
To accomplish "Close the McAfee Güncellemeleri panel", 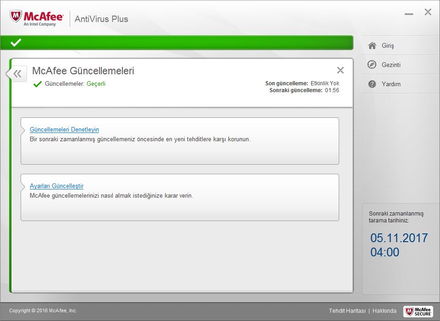I will (340, 70).
